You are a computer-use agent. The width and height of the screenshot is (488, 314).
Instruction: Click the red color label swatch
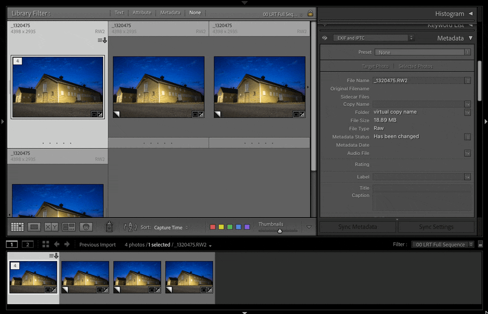click(x=212, y=227)
